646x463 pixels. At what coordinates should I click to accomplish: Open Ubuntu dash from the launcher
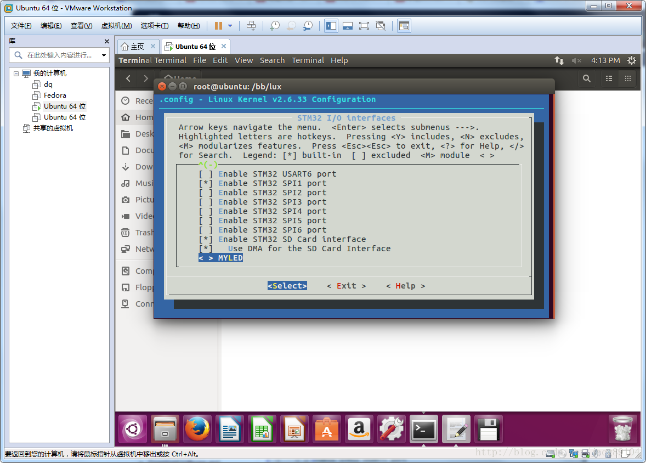133,429
